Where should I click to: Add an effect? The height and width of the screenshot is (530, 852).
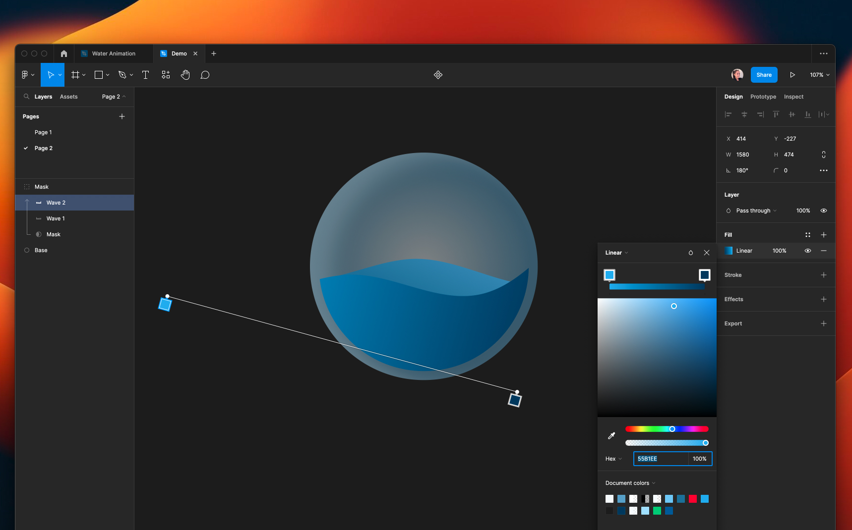click(824, 299)
